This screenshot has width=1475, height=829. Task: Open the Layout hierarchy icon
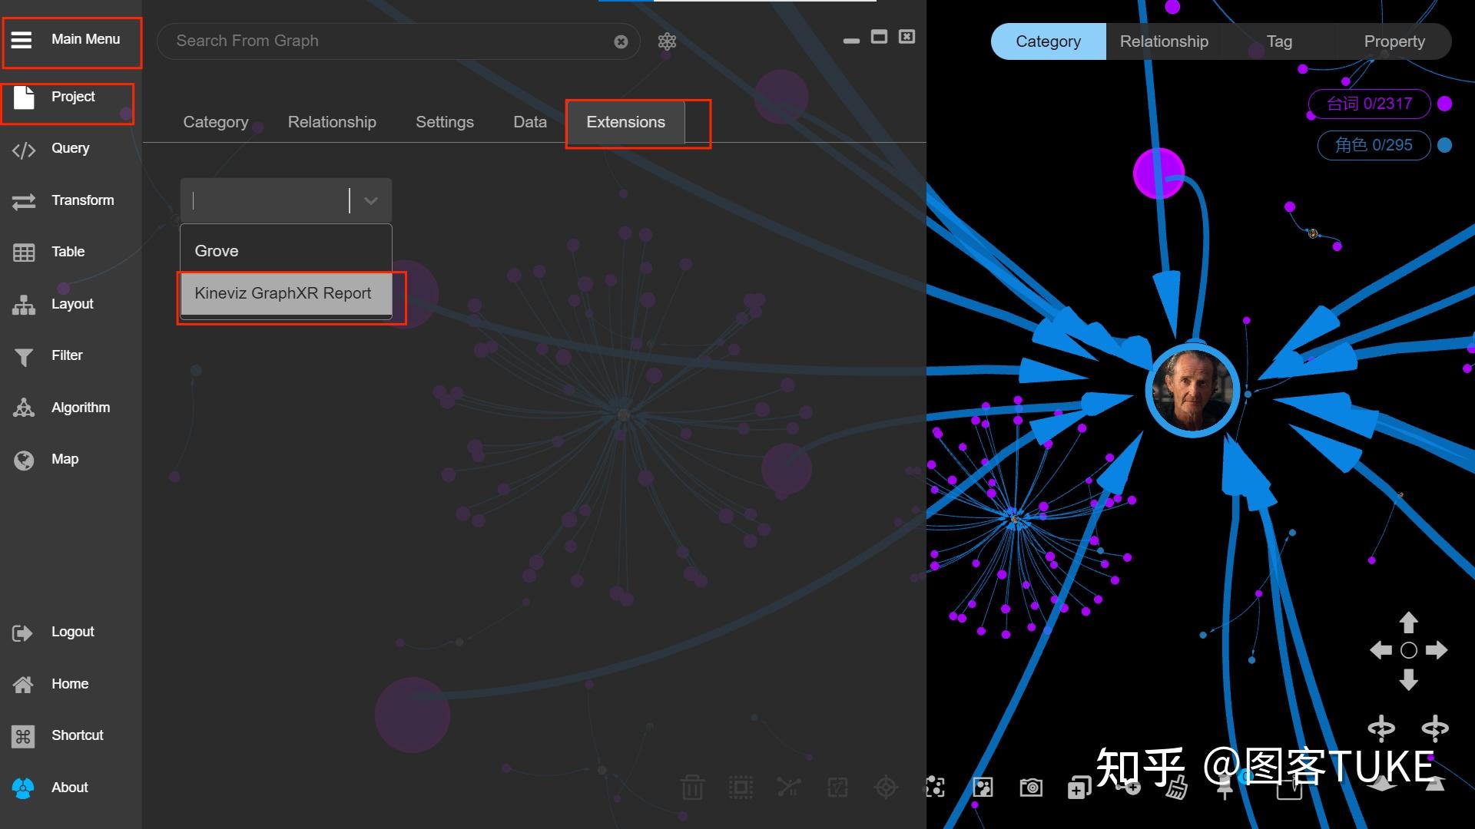[24, 305]
